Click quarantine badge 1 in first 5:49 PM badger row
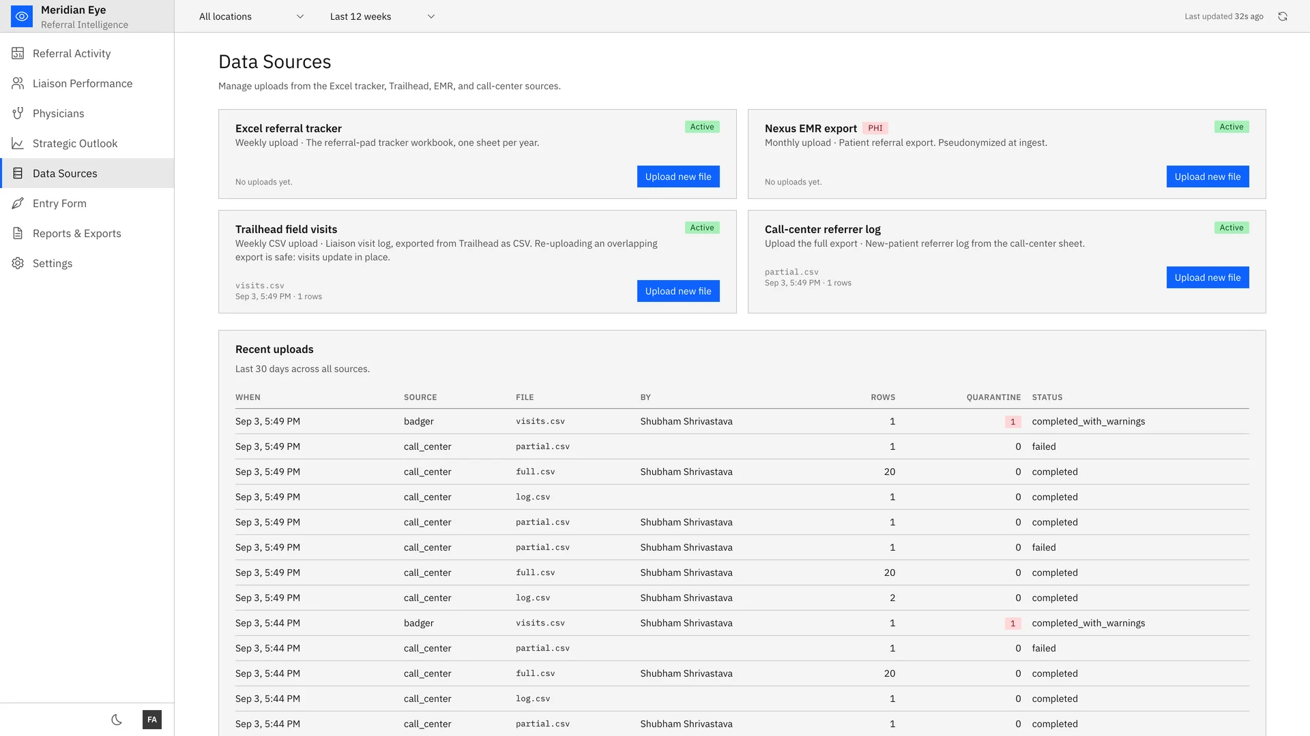The height and width of the screenshot is (736, 1310). pyautogui.click(x=1013, y=422)
